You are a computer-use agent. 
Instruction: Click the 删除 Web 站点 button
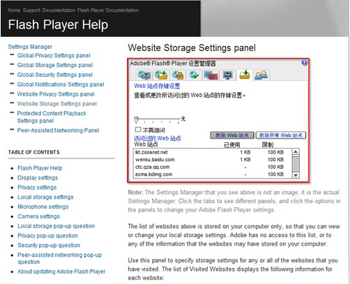click(x=232, y=135)
